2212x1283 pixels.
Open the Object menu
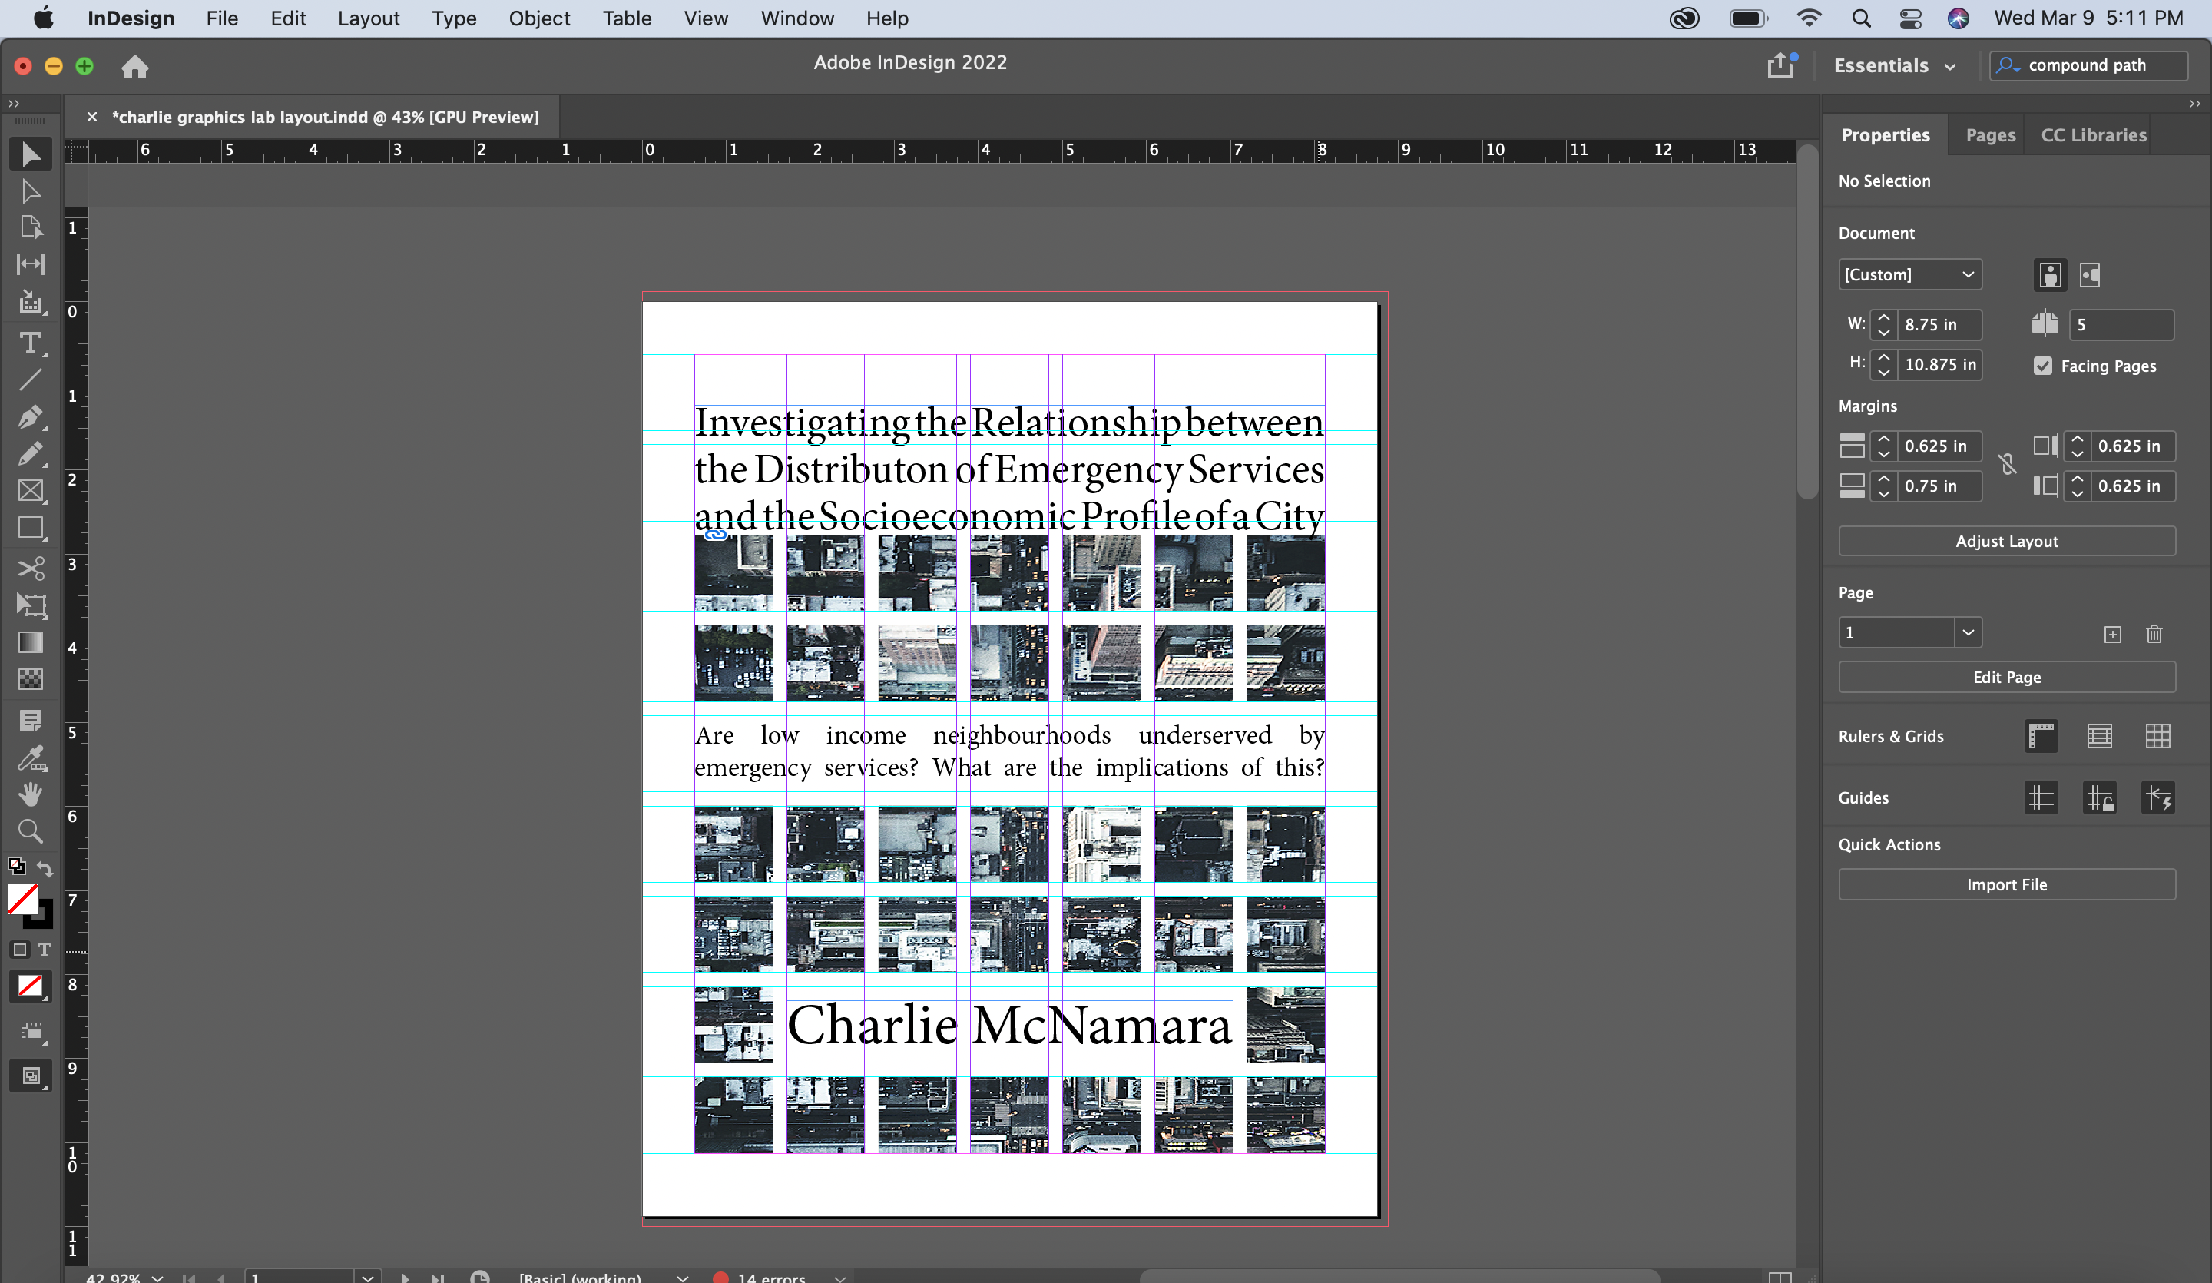pos(539,18)
